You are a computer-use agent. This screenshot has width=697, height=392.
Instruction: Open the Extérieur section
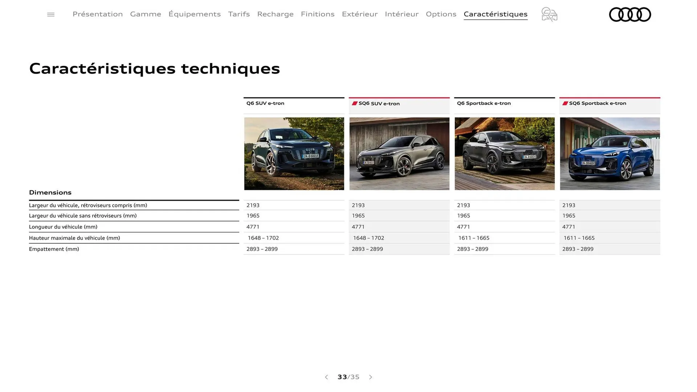(359, 14)
